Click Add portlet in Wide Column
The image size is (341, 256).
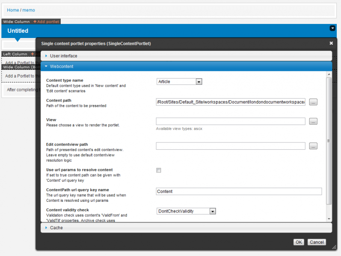point(48,21)
